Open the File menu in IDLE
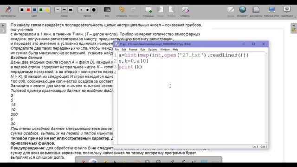This screenshot has height=167, width=297. [116, 50]
